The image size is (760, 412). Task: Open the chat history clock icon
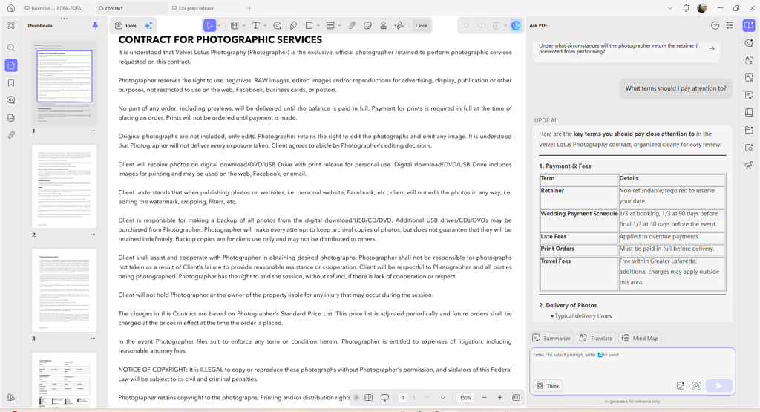click(715, 26)
